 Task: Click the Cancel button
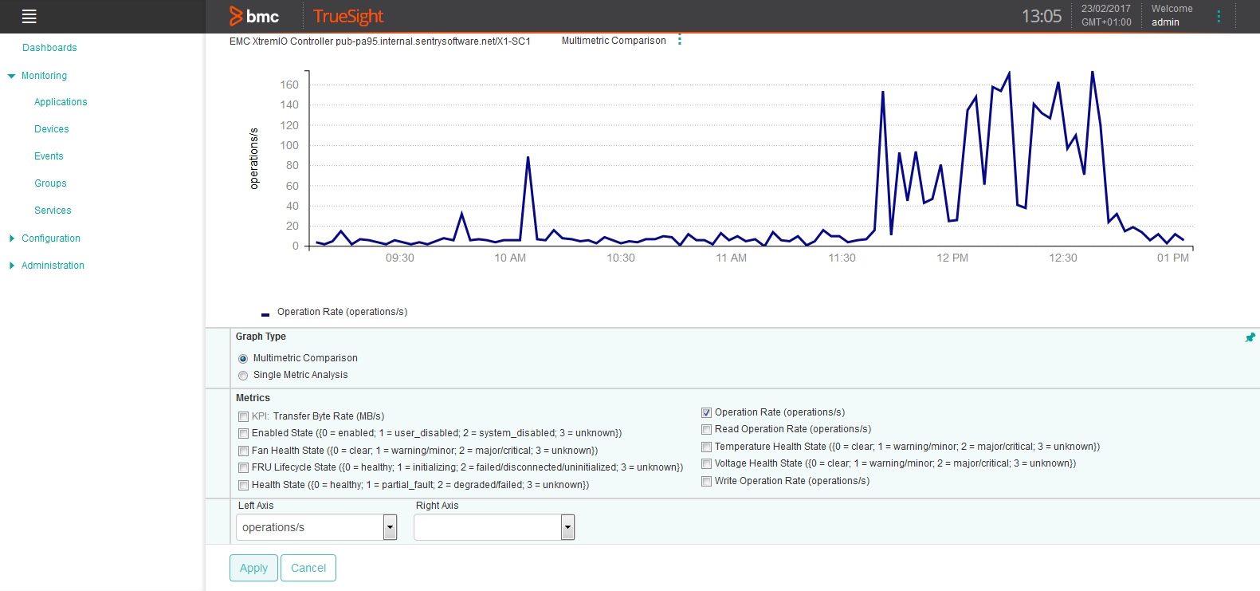click(x=308, y=568)
